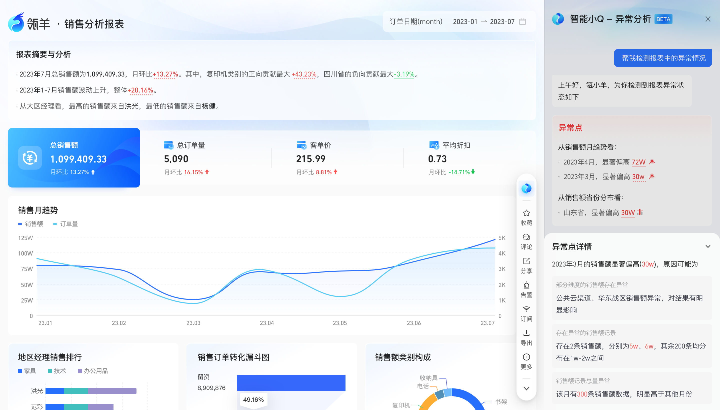Click the 收藏 star icon
Viewport: 720px width, 410px height.
pos(526,213)
